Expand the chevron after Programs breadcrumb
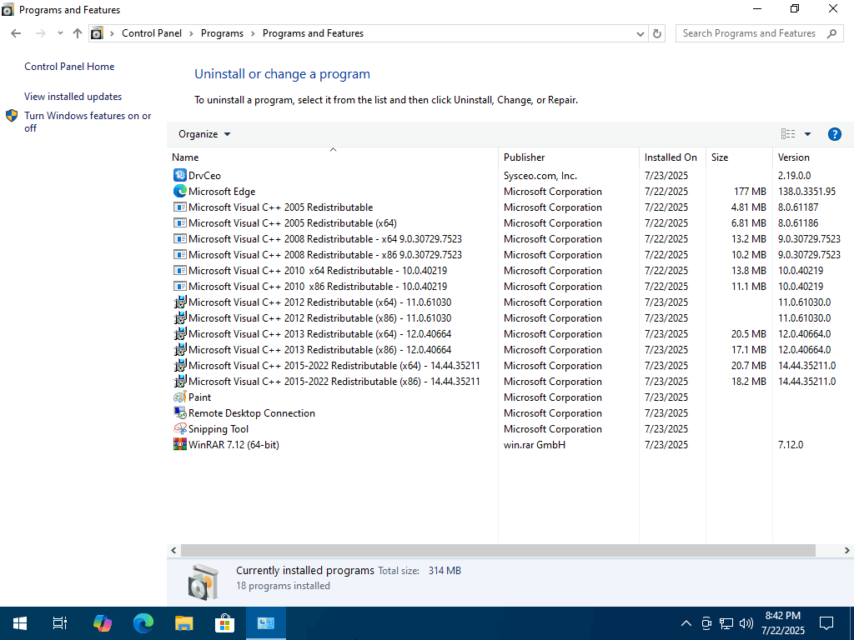 (254, 33)
